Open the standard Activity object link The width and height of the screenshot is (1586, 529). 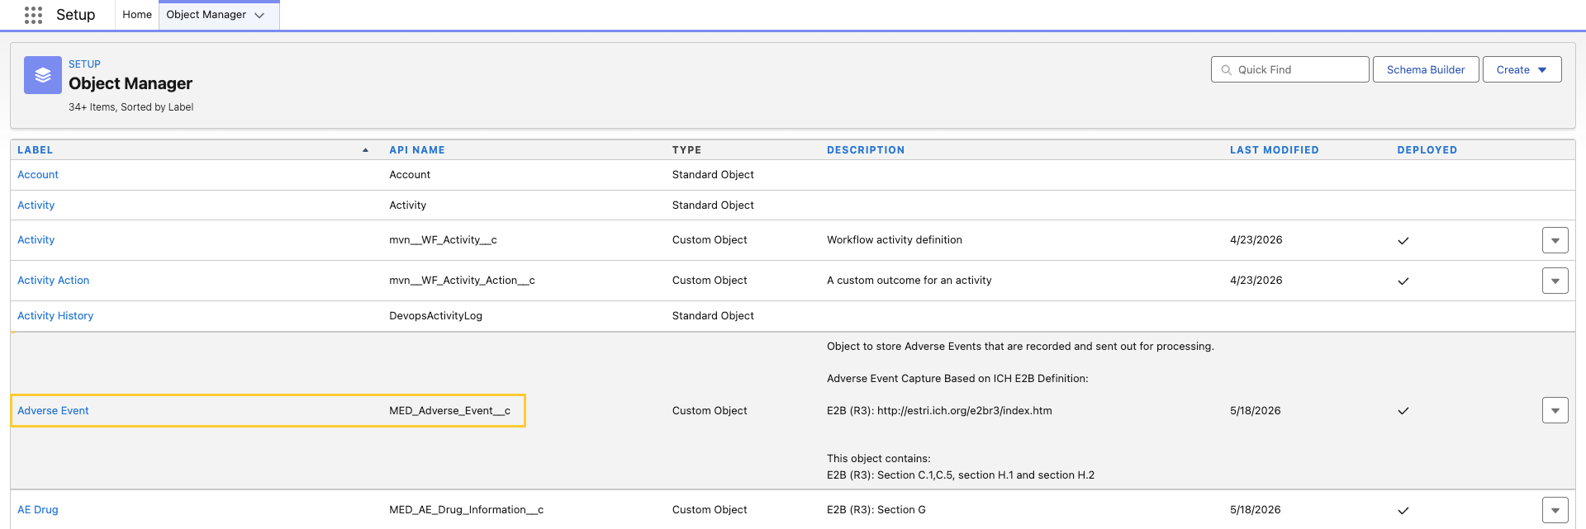click(x=36, y=205)
